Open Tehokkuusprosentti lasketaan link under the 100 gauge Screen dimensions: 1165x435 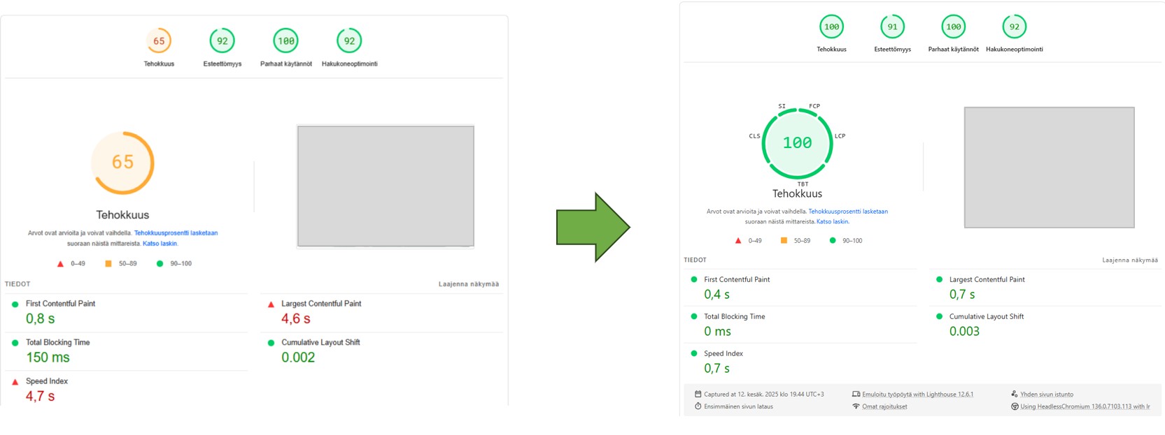[x=848, y=212]
